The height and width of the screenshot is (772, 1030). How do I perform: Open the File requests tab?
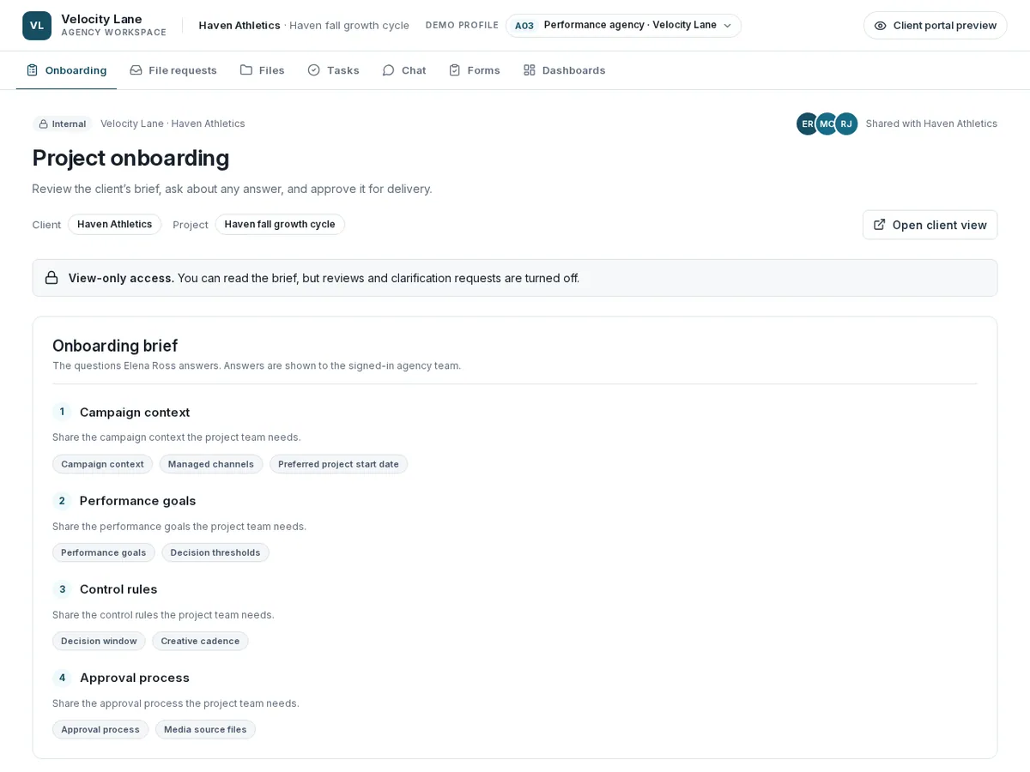coord(173,70)
